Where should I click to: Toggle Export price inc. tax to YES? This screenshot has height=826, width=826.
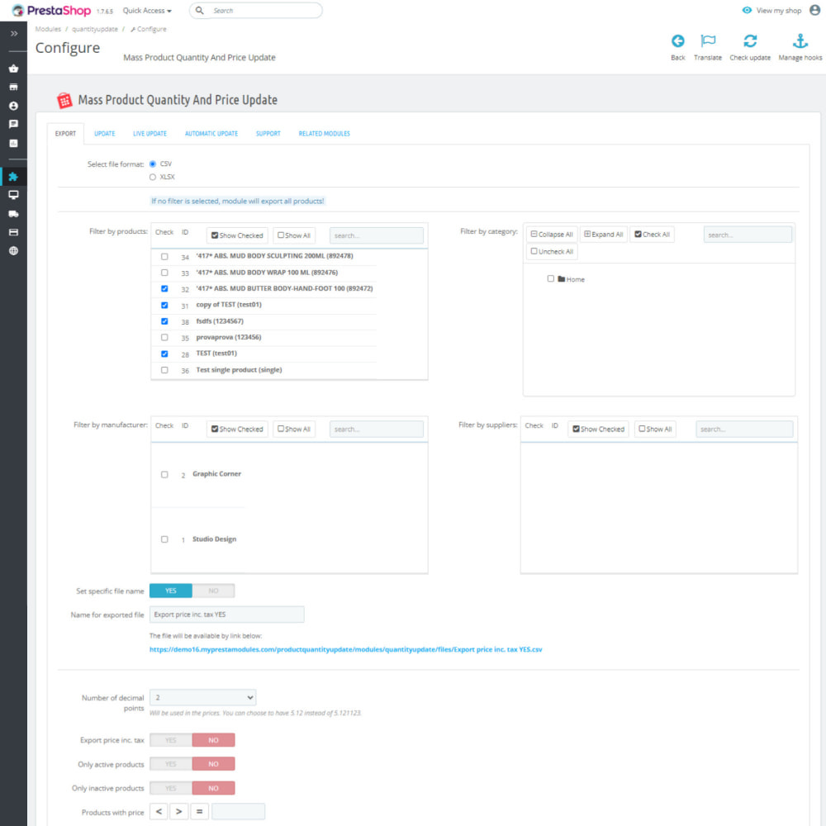pos(171,740)
